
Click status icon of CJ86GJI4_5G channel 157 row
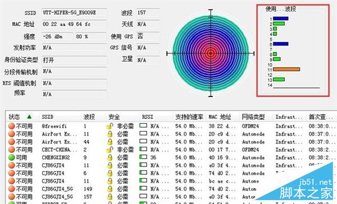[x=12, y=197]
